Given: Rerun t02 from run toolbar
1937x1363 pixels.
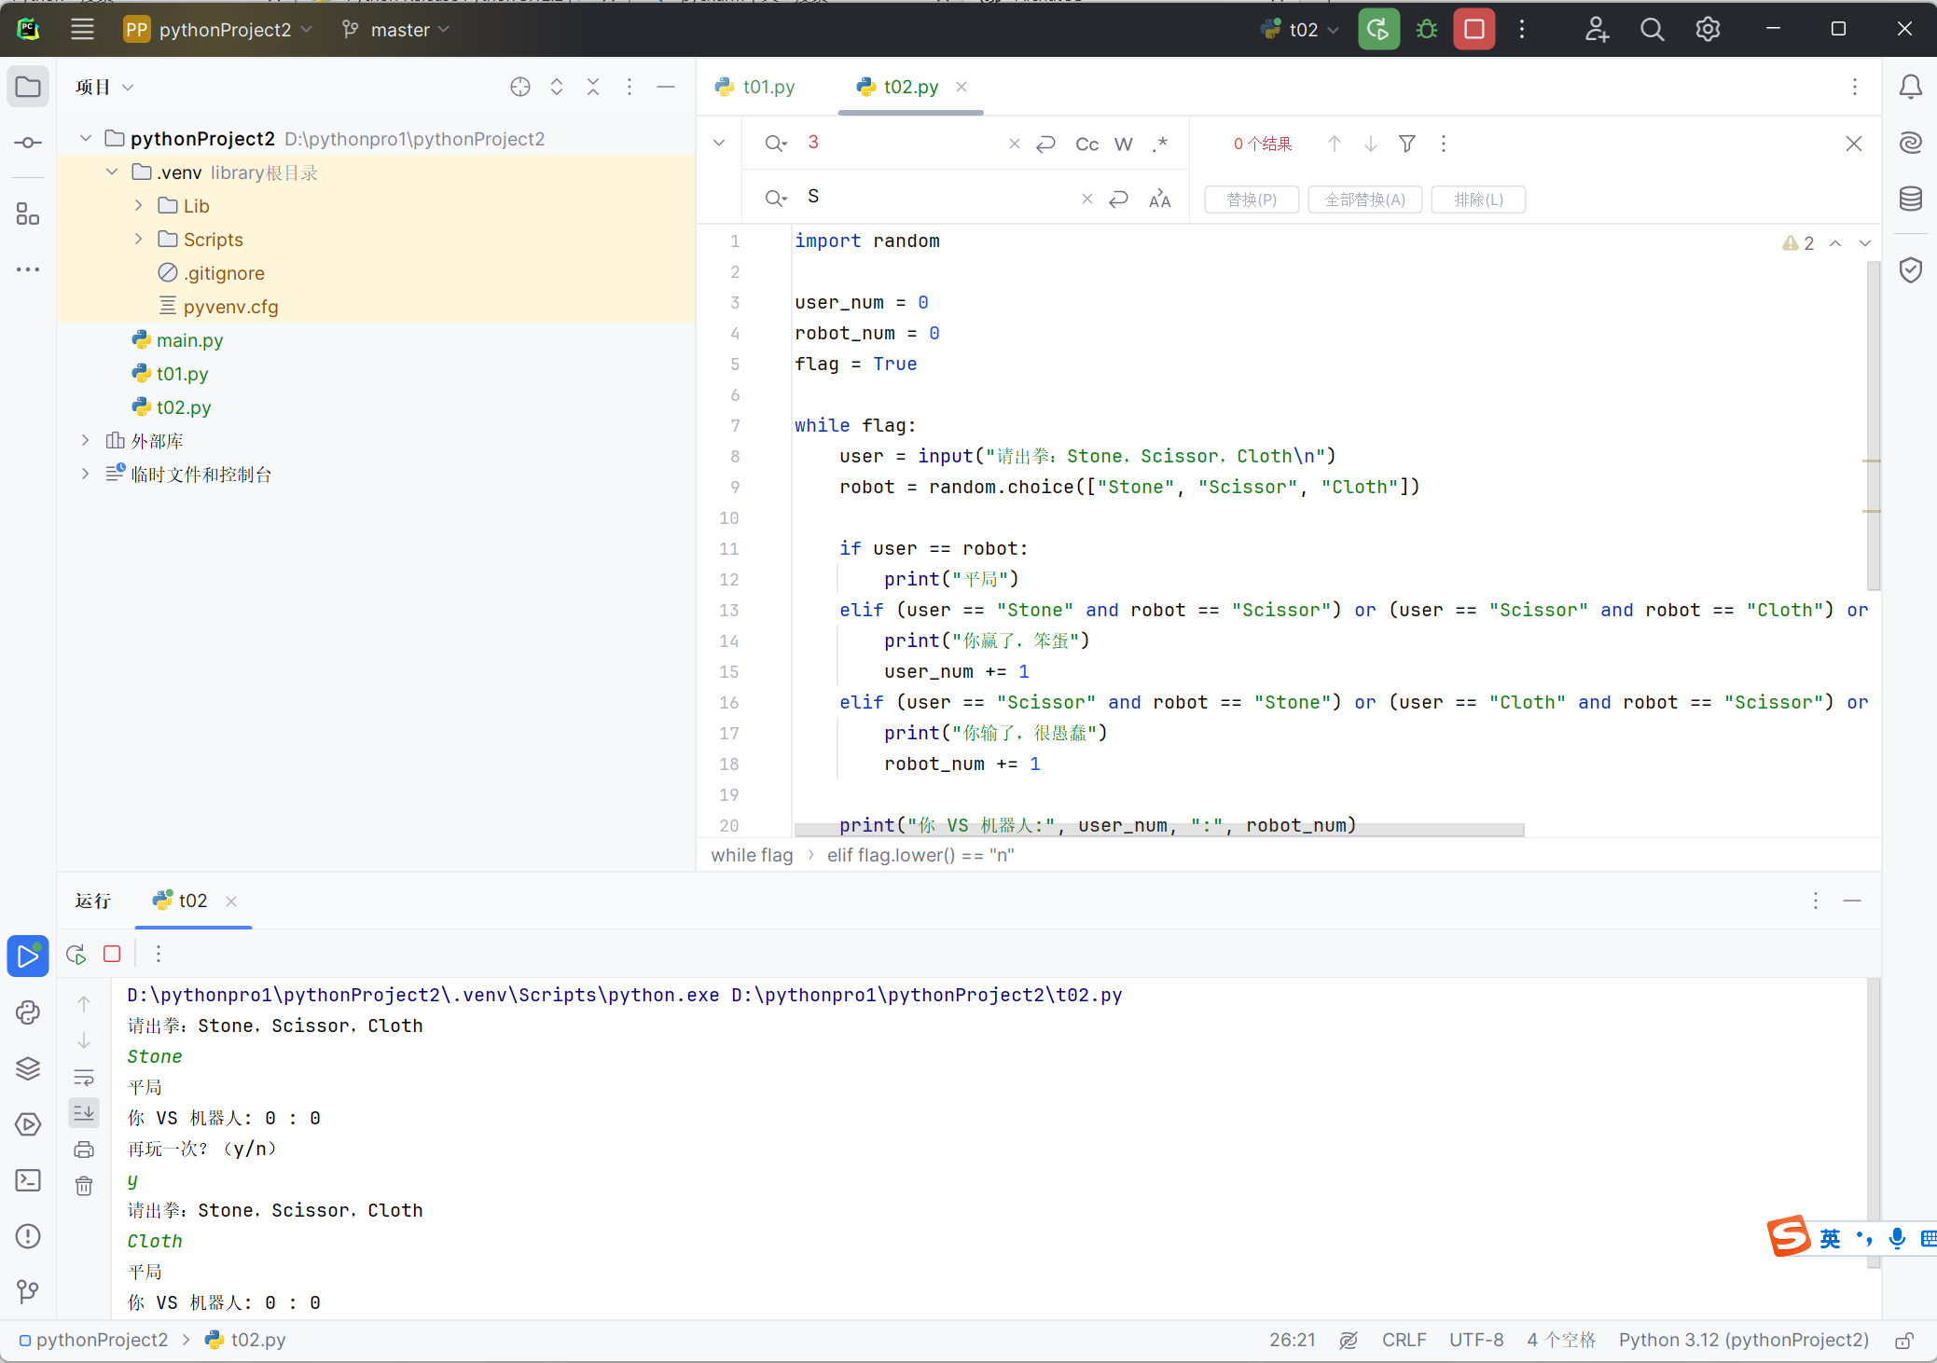Looking at the screenshot, I should point(76,954).
